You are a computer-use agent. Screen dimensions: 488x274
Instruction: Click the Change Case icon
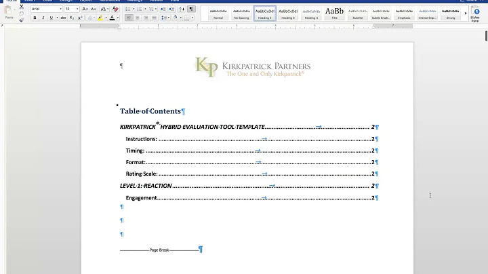tap(103, 9)
